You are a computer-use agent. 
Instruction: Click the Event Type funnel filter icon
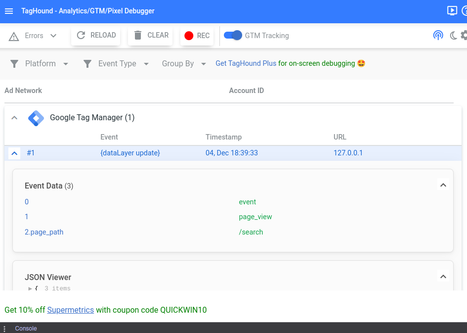click(87, 64)
